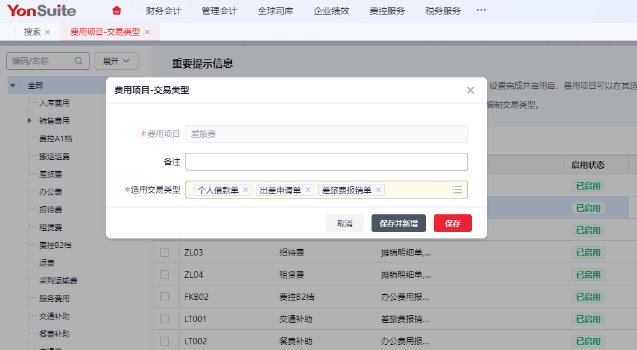Image resolution: width=637 pixels, height=350 pixels.
Task: Collapse the 全部 tree root node
Action: [x=13, y=85]
